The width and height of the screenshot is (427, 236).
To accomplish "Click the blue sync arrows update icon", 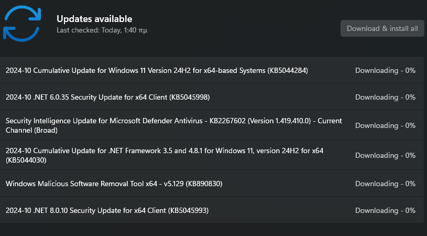I will coord(22,24).
